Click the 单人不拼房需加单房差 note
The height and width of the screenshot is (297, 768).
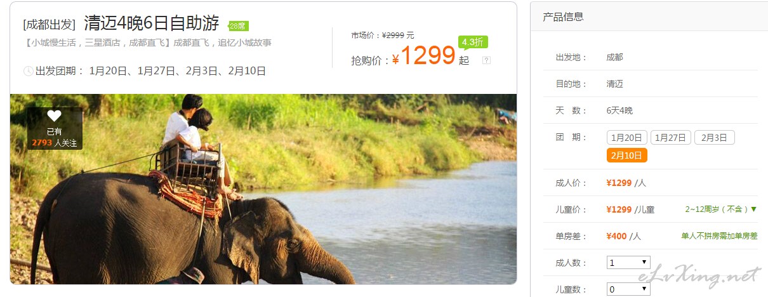719,235
